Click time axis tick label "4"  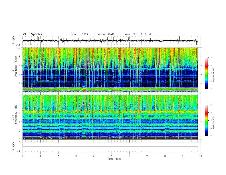coord(94,156)
